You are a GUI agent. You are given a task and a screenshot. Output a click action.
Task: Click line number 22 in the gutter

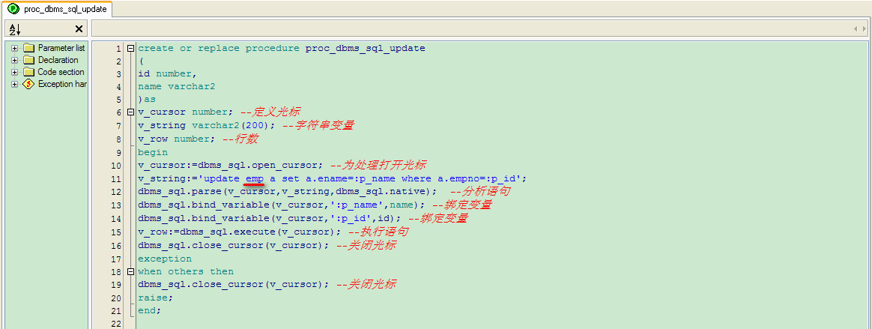[116, 324]
